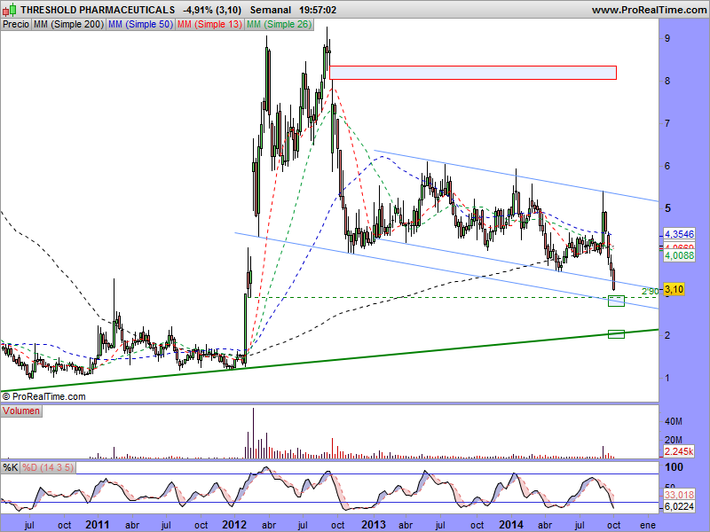
Task: Open the MM (Simple 13) label
Action: pyautogui.click(x=209, y=24)
